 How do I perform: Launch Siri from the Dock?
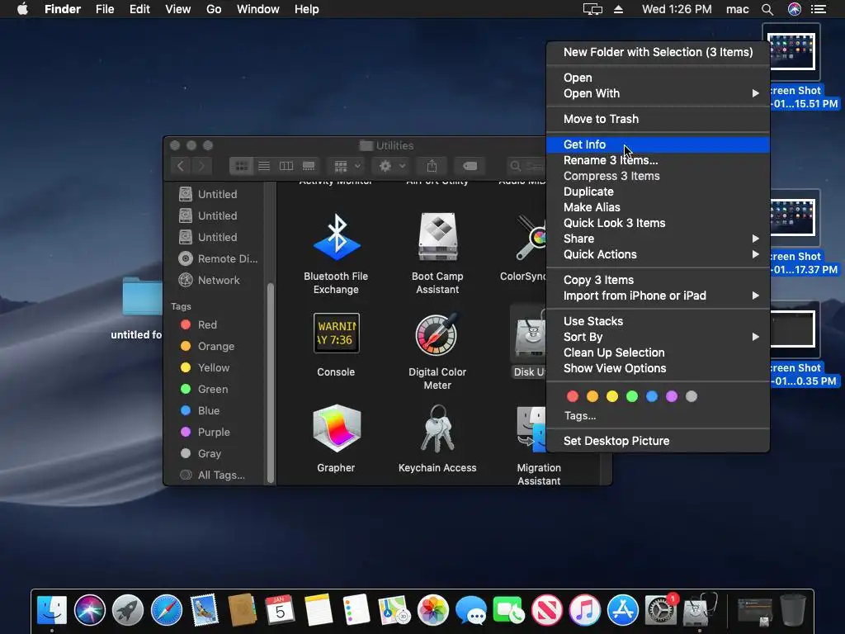(x=90, y=610)
